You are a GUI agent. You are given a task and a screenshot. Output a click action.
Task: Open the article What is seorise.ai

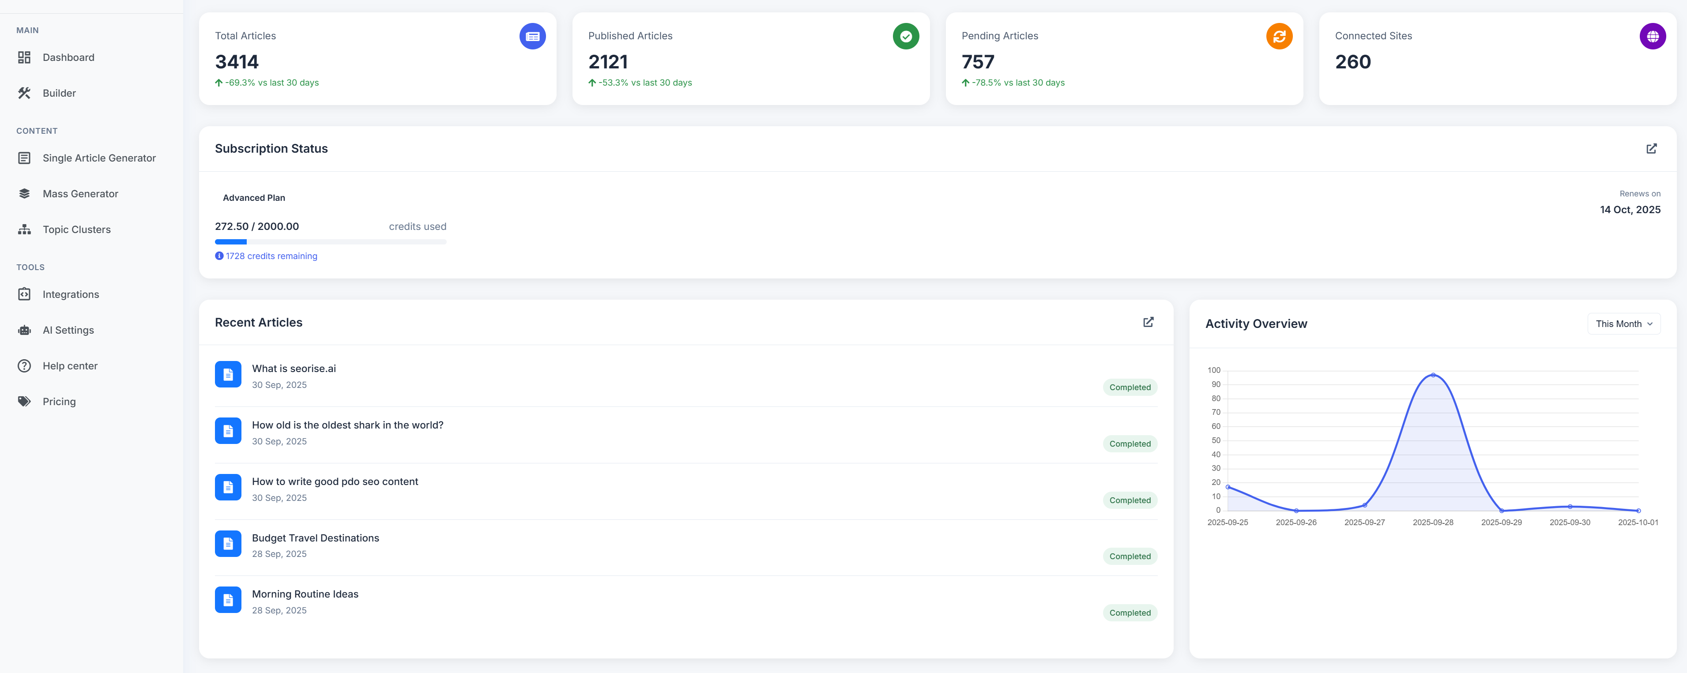pyautogui.click(x=294, y=368)
